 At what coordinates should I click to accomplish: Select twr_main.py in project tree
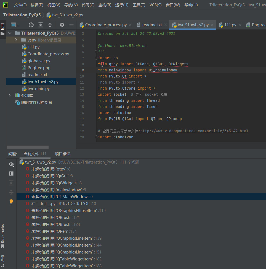coord(38,89)
